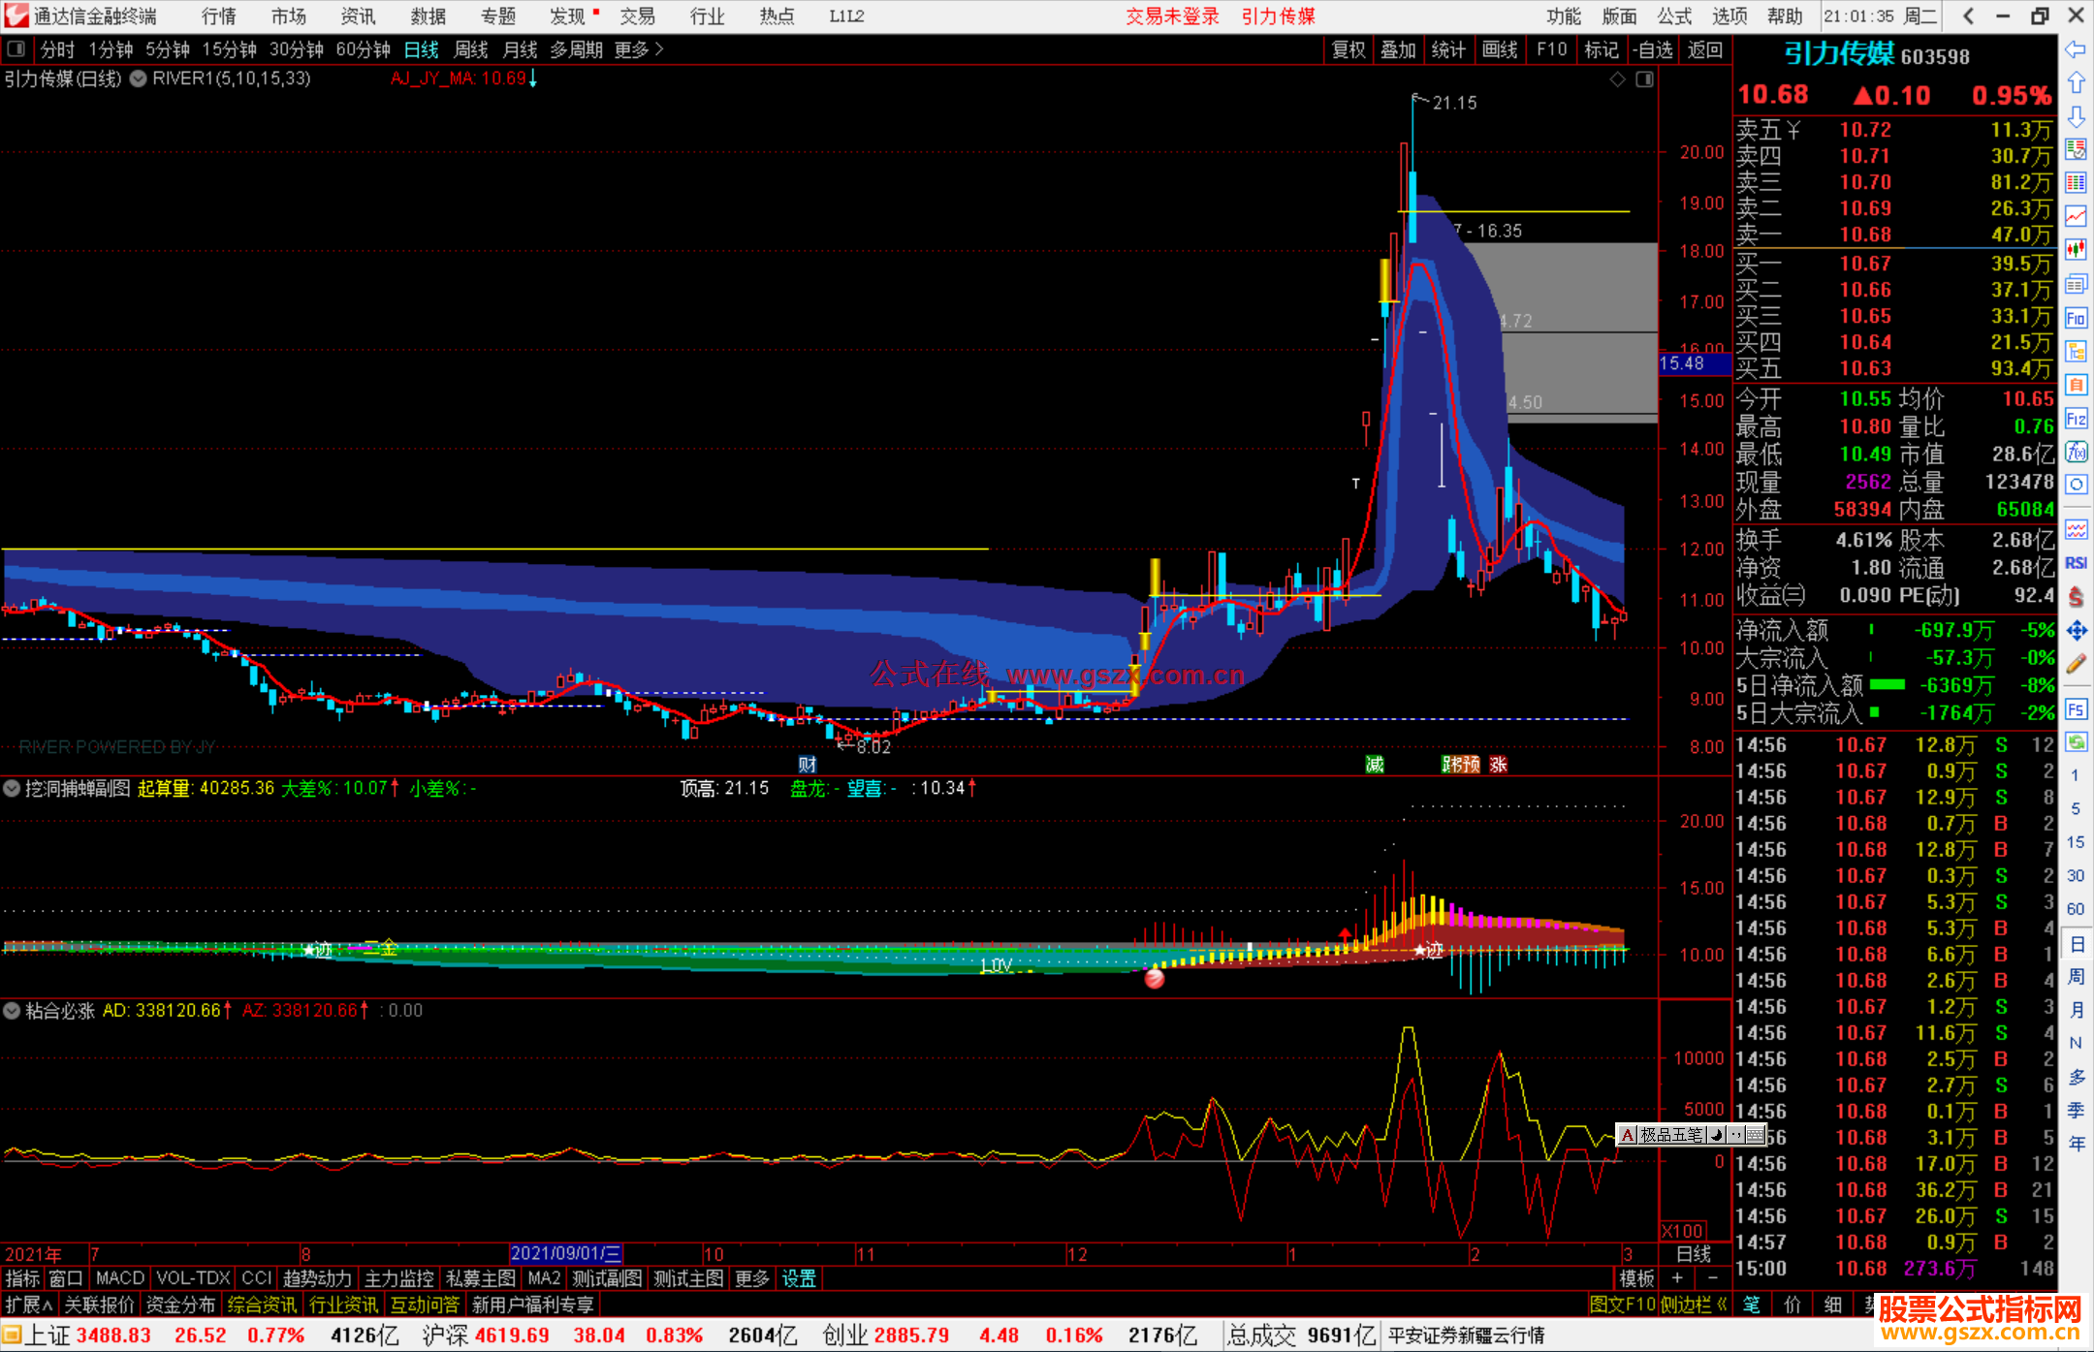Expand the 更多 period options chevron
Image resolution: width=2094 pixels, height=1352 pixels.
coord(659,49)
